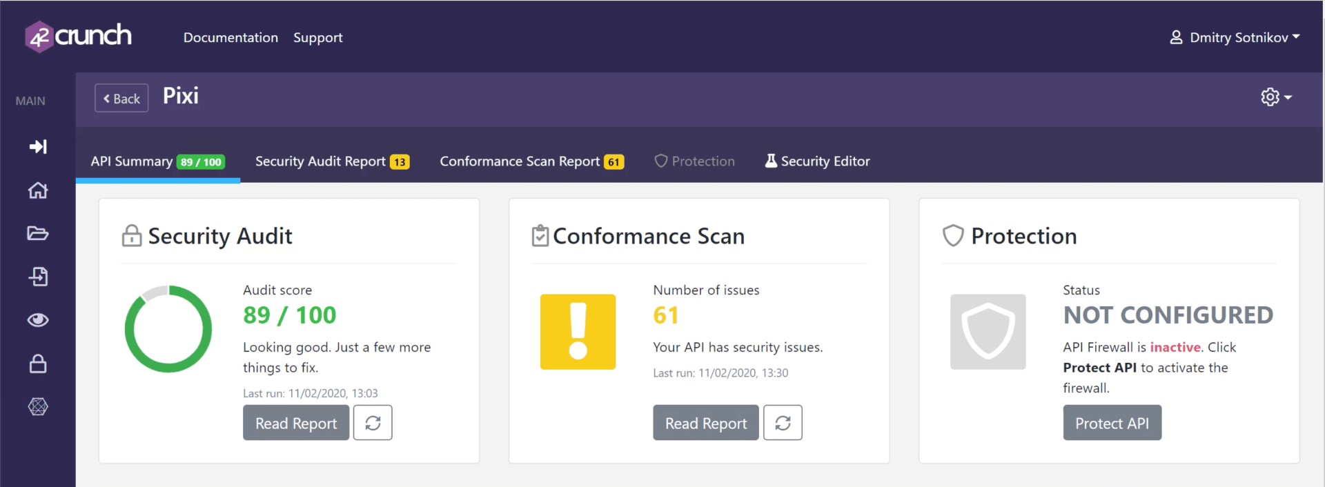Open the Security Editor tab
This screenshot has height=487, width=1325.
(x=817, y=161)
